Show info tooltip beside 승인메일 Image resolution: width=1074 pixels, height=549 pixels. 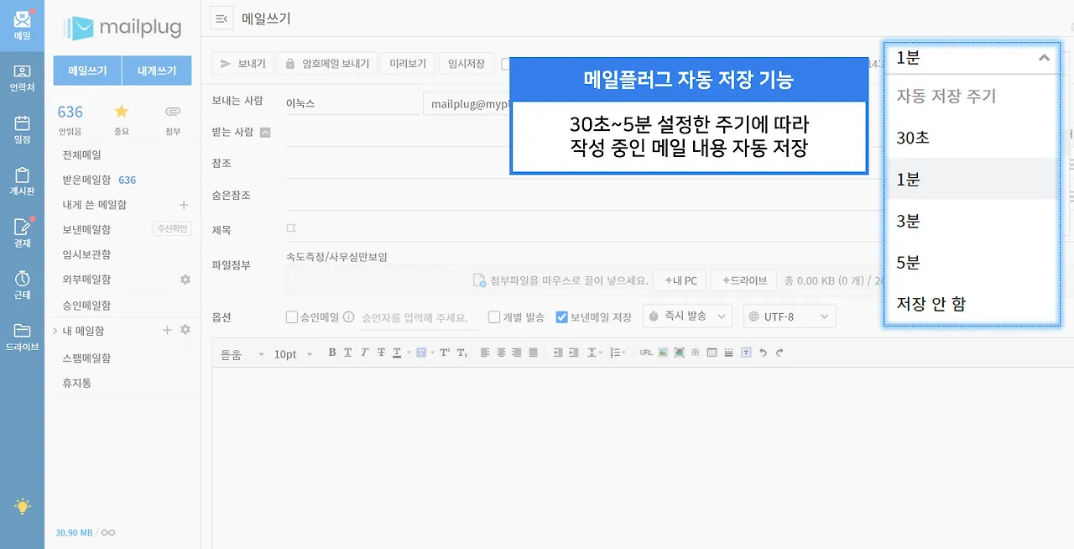point(348,317)
